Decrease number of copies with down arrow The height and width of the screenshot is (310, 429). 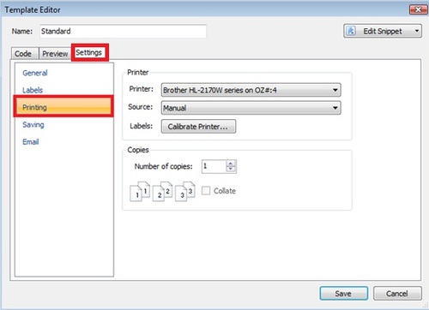click(x=231, y=170)
